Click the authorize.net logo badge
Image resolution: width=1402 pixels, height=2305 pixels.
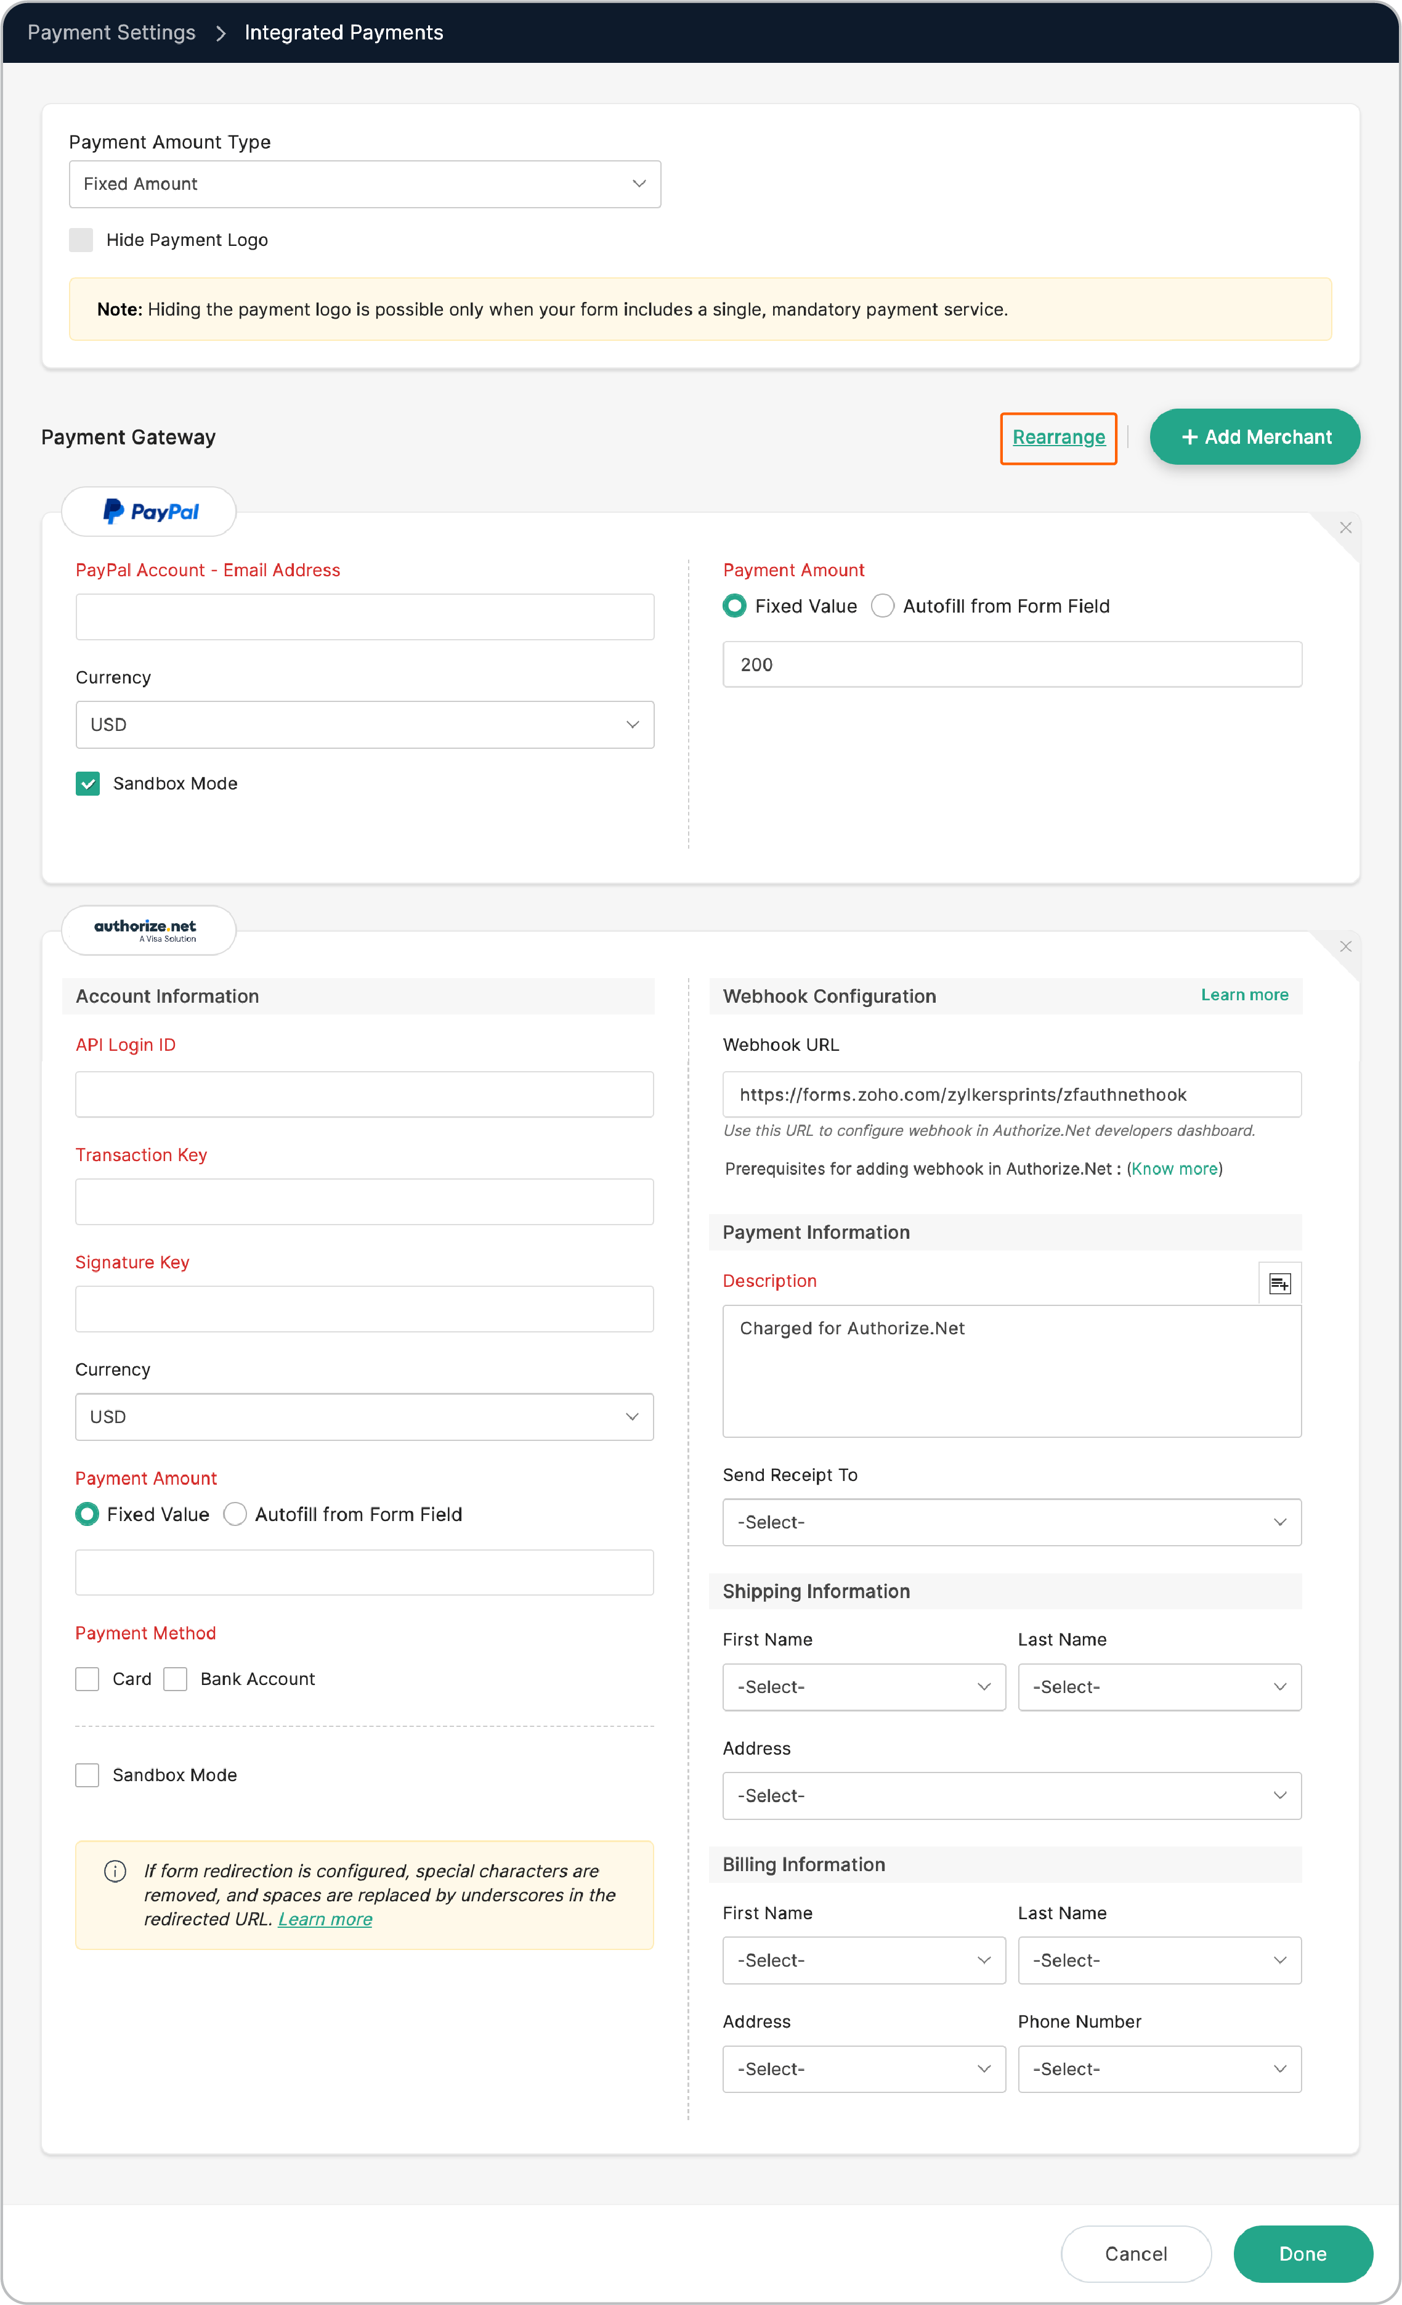coord(148,930)
